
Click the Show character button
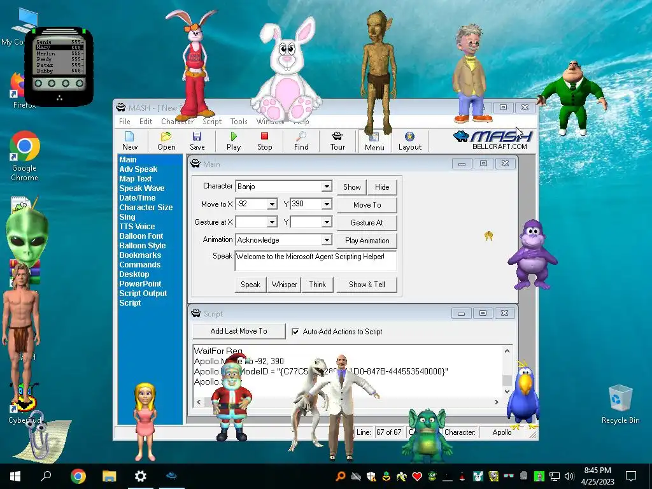[x=351, y=187]
